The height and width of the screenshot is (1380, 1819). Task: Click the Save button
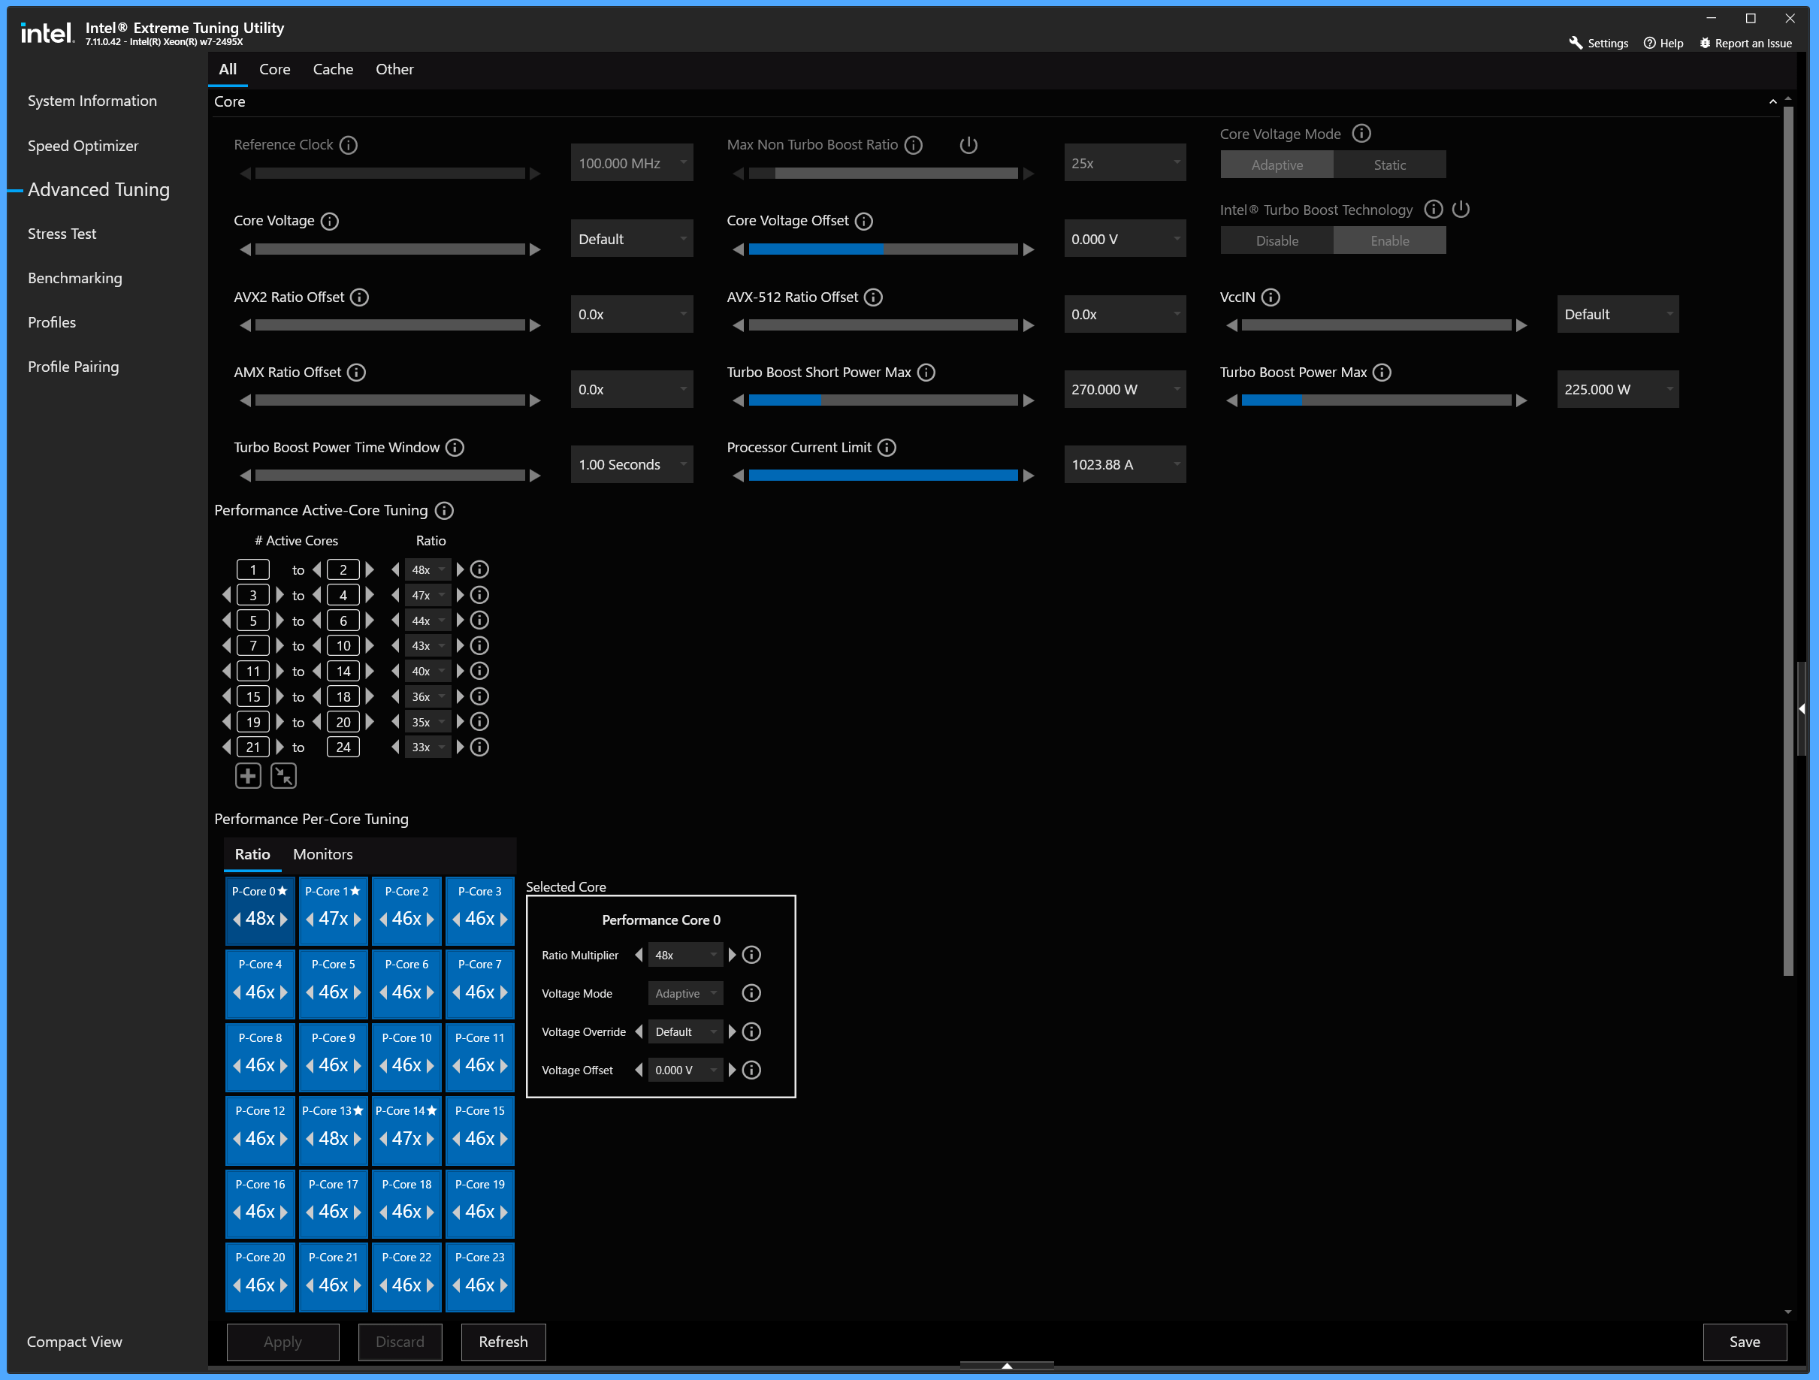[1743, 1342]
